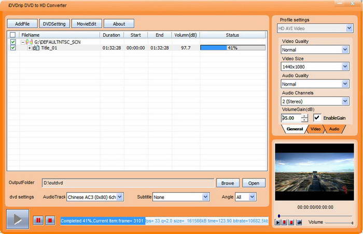Viewport: 363px width, 234px height.
Task: Click the 00:00:00/00:00:00 preview time display
Action: (315, 207)
